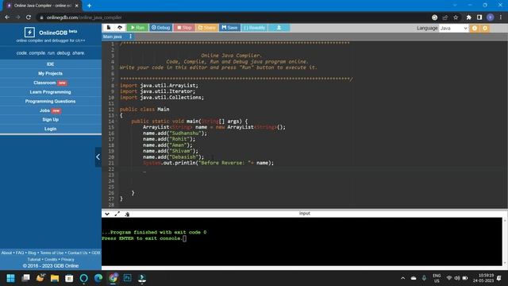The image size is (508, 286).
Task: Click the browser back arrow
Action: (7, 17)
